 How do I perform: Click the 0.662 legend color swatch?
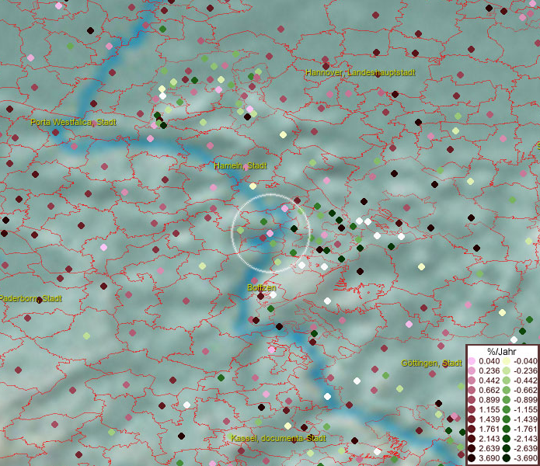click(x=472, y=391)
